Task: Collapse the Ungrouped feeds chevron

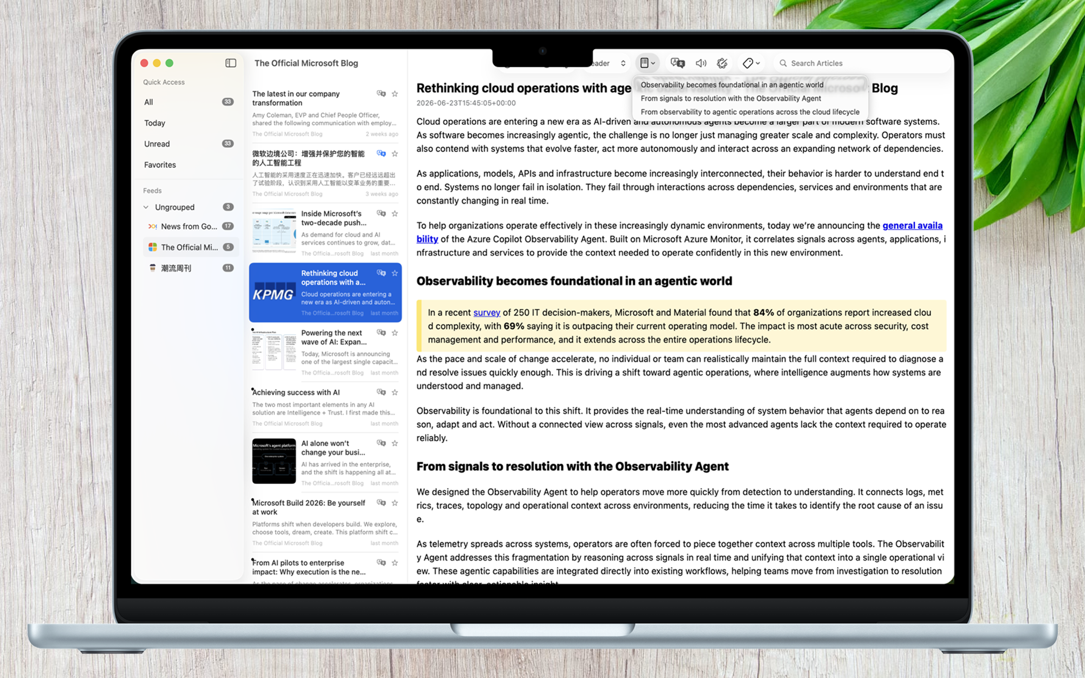Action: coord(146,207)
